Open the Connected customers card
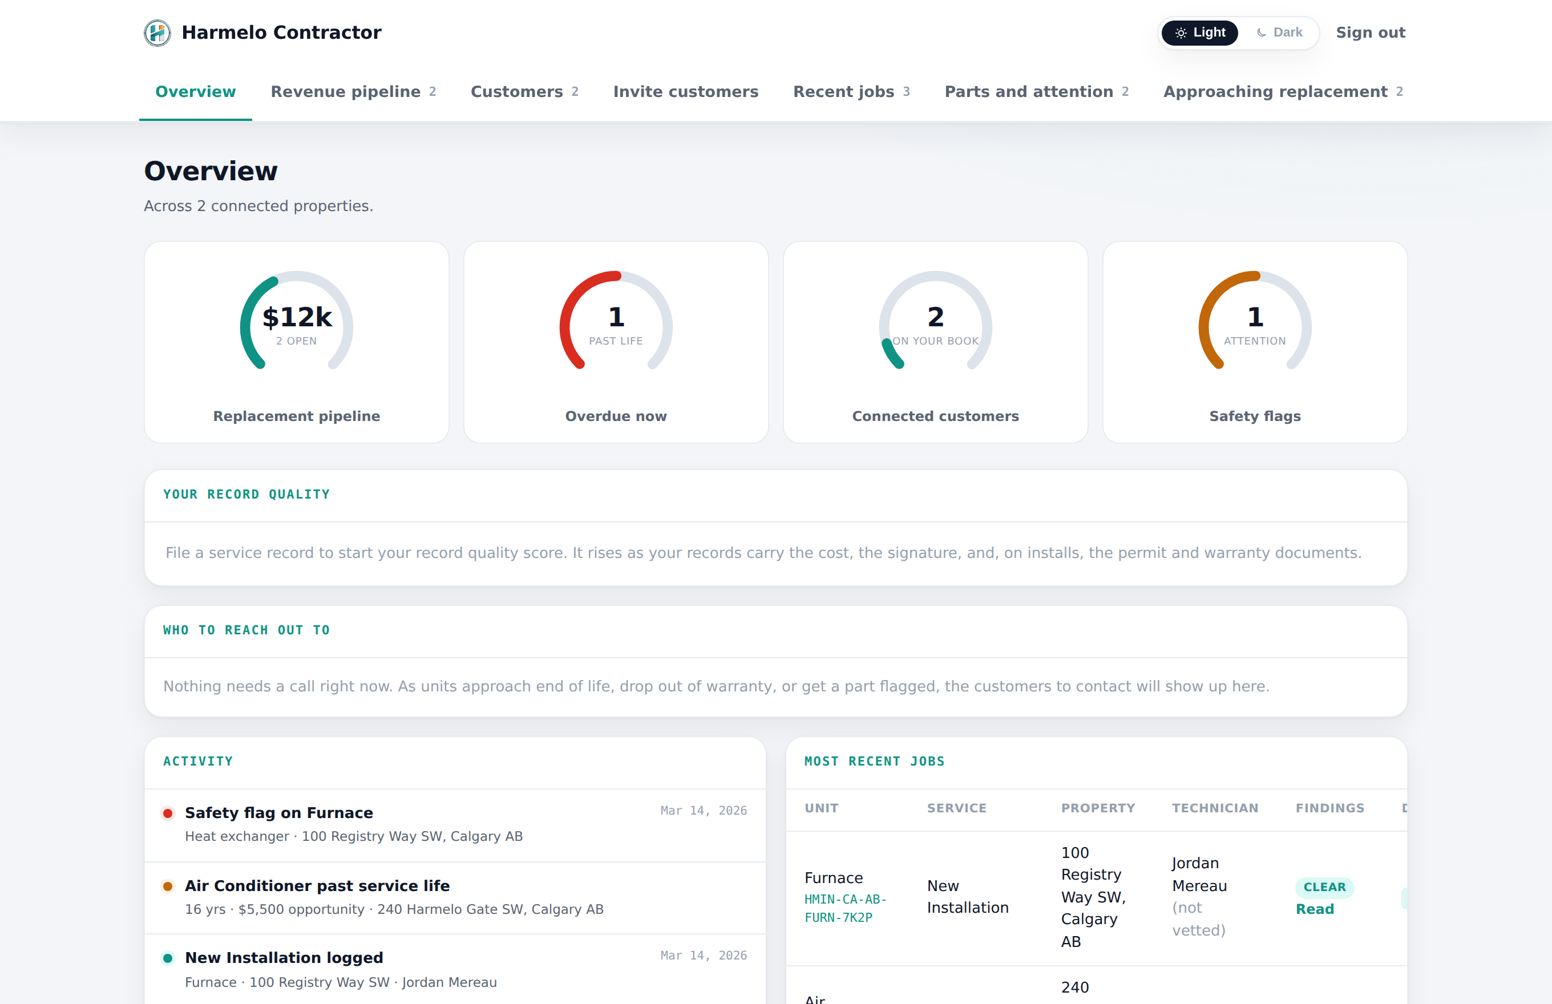Viewport: 1552px width, 1004px height. (x=936, y=342)
